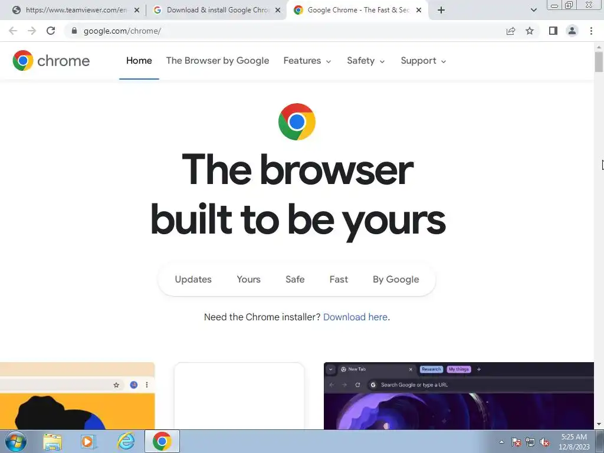Close the Google Chrome - The Fast tab

coord(419,11)
